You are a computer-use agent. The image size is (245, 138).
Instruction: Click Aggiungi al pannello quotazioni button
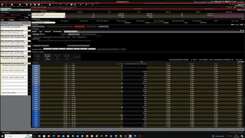[108, 49]
